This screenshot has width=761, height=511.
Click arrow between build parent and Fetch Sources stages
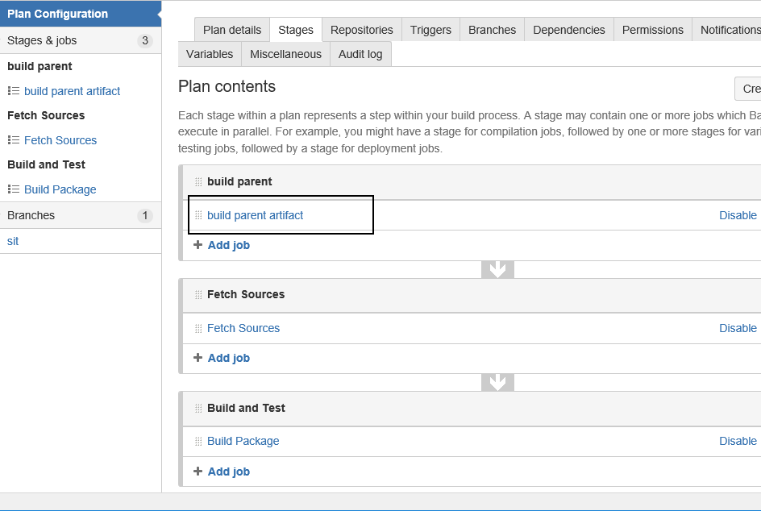(497, 269)
